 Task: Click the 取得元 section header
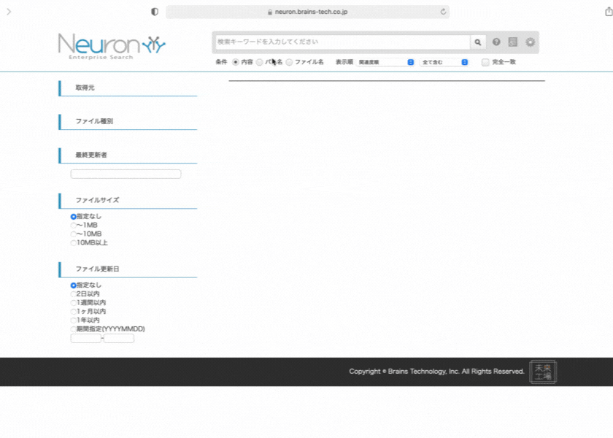(128, 88)
